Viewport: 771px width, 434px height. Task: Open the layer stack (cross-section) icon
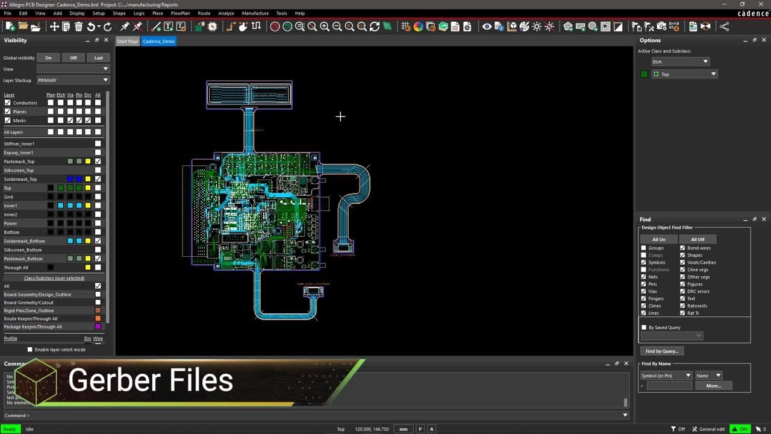(x=443, y=27)
